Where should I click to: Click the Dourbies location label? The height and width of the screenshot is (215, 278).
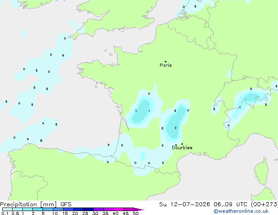(x=182, y=147)
